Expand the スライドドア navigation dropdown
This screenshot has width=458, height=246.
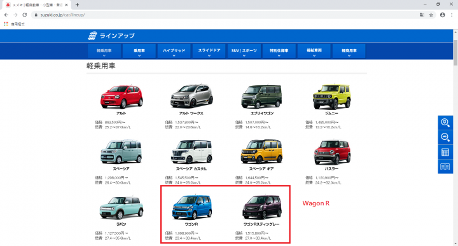pyautogui.click(x=209, y=51)
